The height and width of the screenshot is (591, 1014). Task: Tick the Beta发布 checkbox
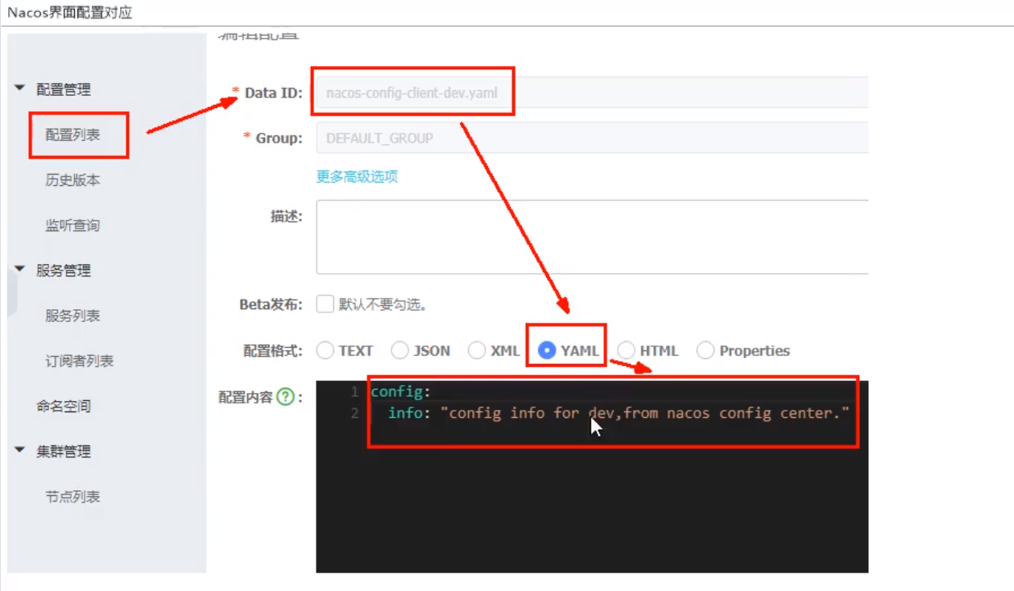point(325,304)
